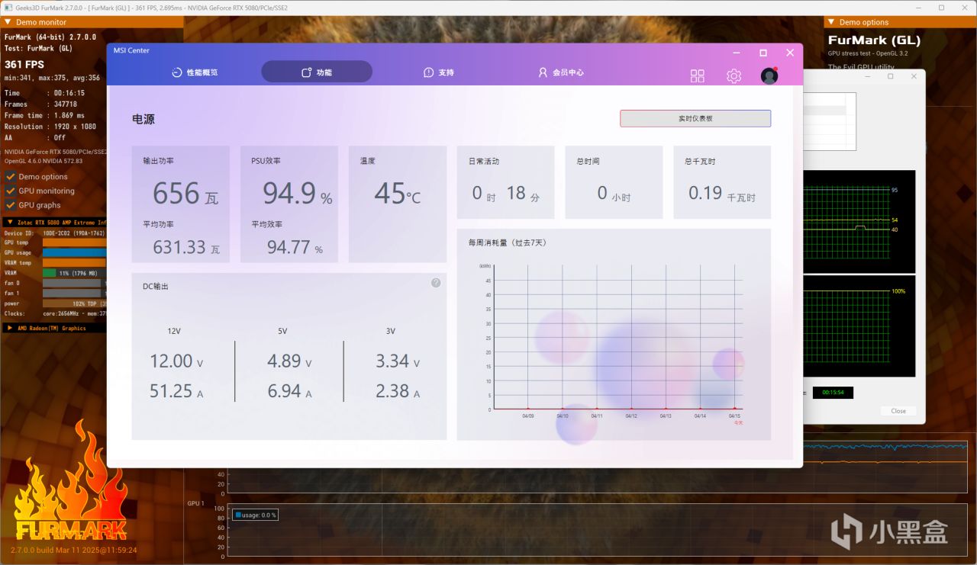Click the 总时间 card label
977x565 pixels.
tap(588, 162)
